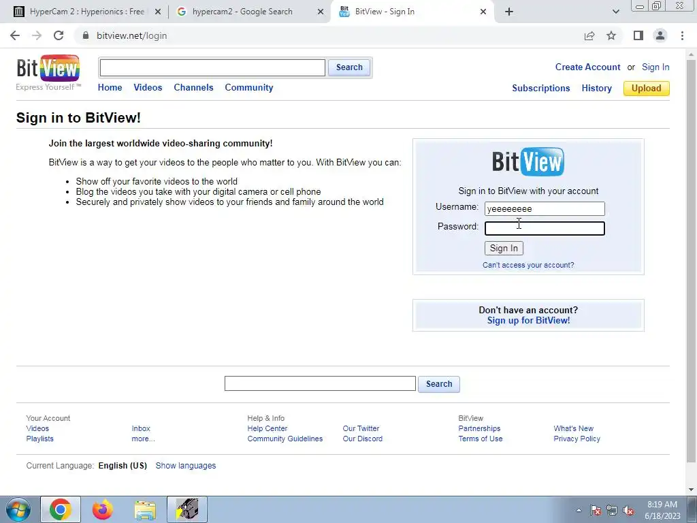Viewport: 697px width, 523px height.
Task: Open Help Center link
Action: (267, 428)
